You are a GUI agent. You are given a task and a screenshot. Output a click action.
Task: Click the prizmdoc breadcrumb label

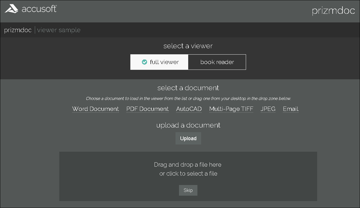18,30
